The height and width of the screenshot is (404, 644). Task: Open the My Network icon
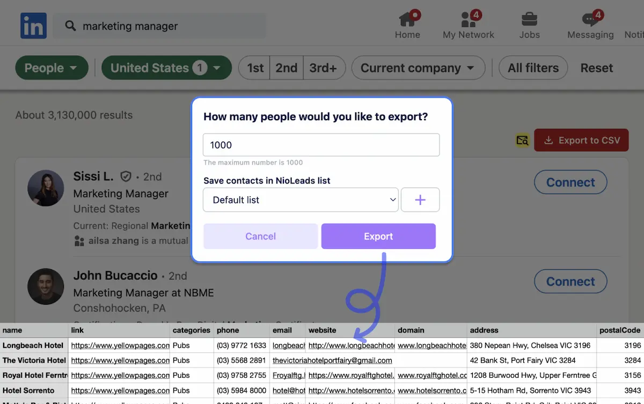click(x=468, y=25)
